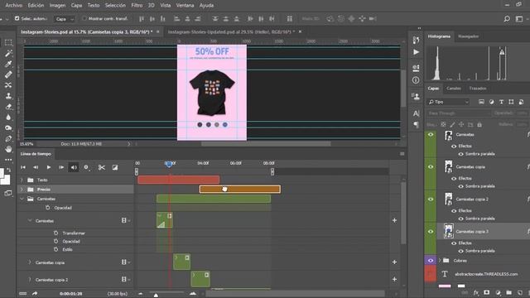
Task: Select the Eraser tool
Action: (8, 107)
